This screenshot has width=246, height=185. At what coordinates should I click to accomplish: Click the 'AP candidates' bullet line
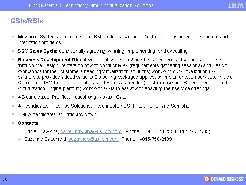[x=104, y=106]
